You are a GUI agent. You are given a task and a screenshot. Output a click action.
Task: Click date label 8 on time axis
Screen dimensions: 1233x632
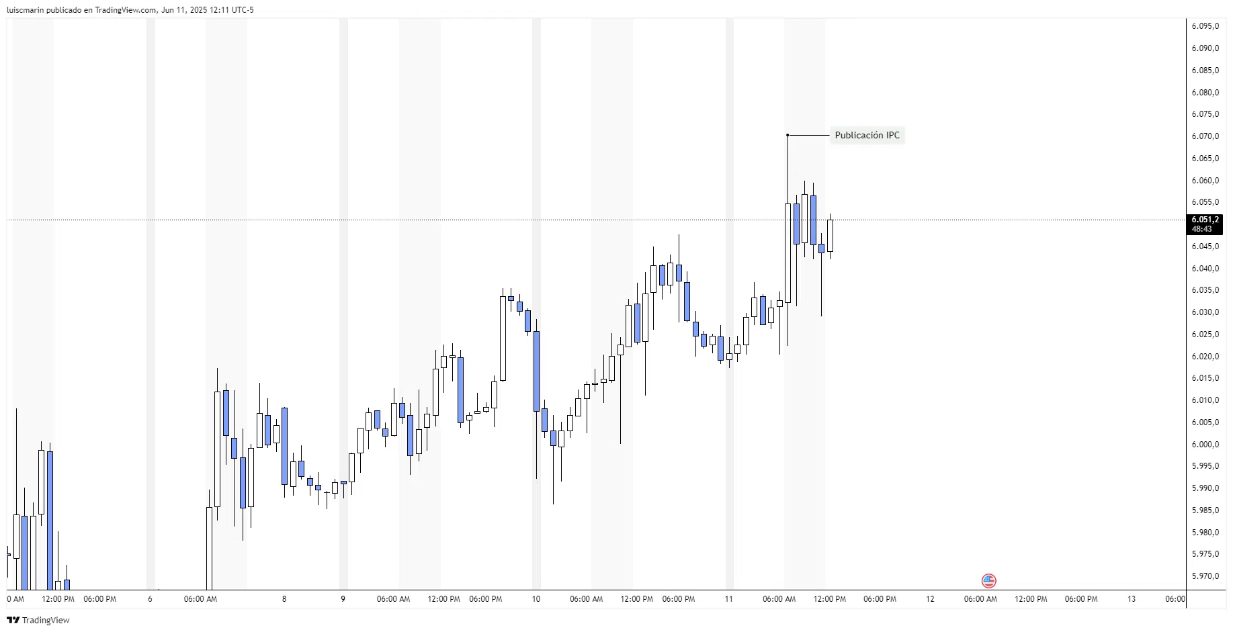pos(284,599)
